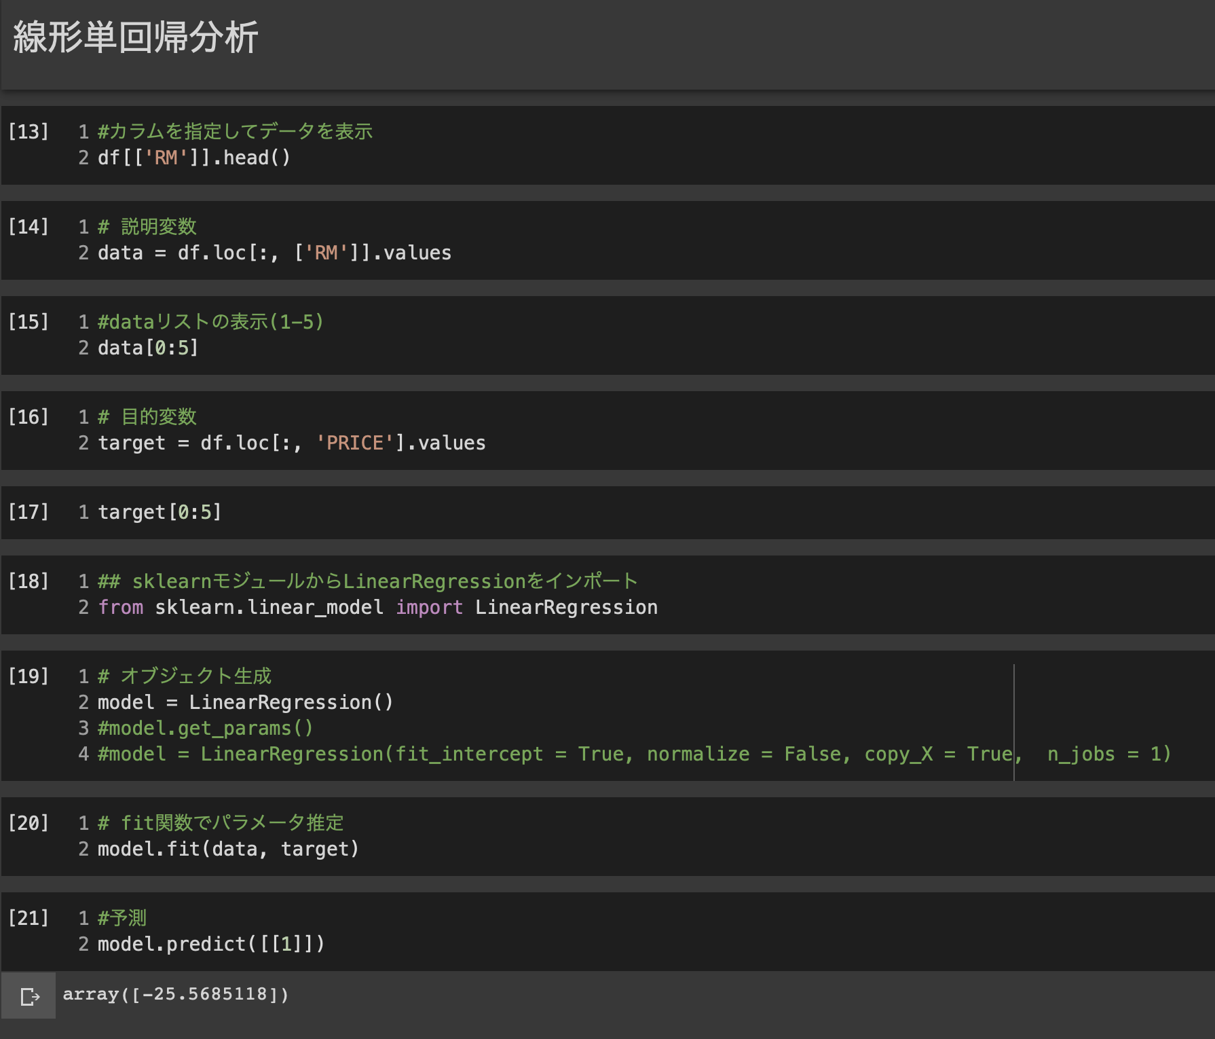Select the 線形単回帰分析 section heading
This screenshot has height=1039, width=1215.
[136, 37]
